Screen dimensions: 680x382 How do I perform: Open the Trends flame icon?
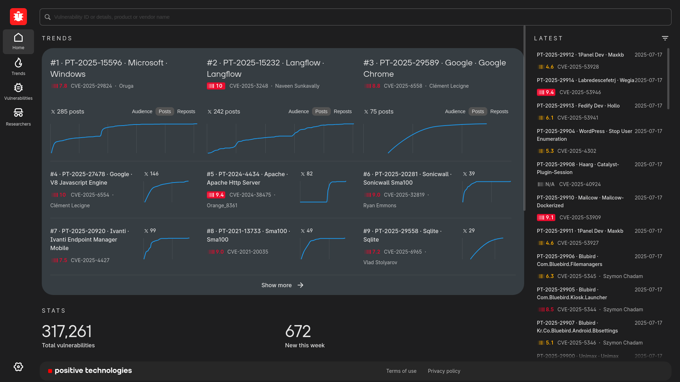(x=18, y=63)
